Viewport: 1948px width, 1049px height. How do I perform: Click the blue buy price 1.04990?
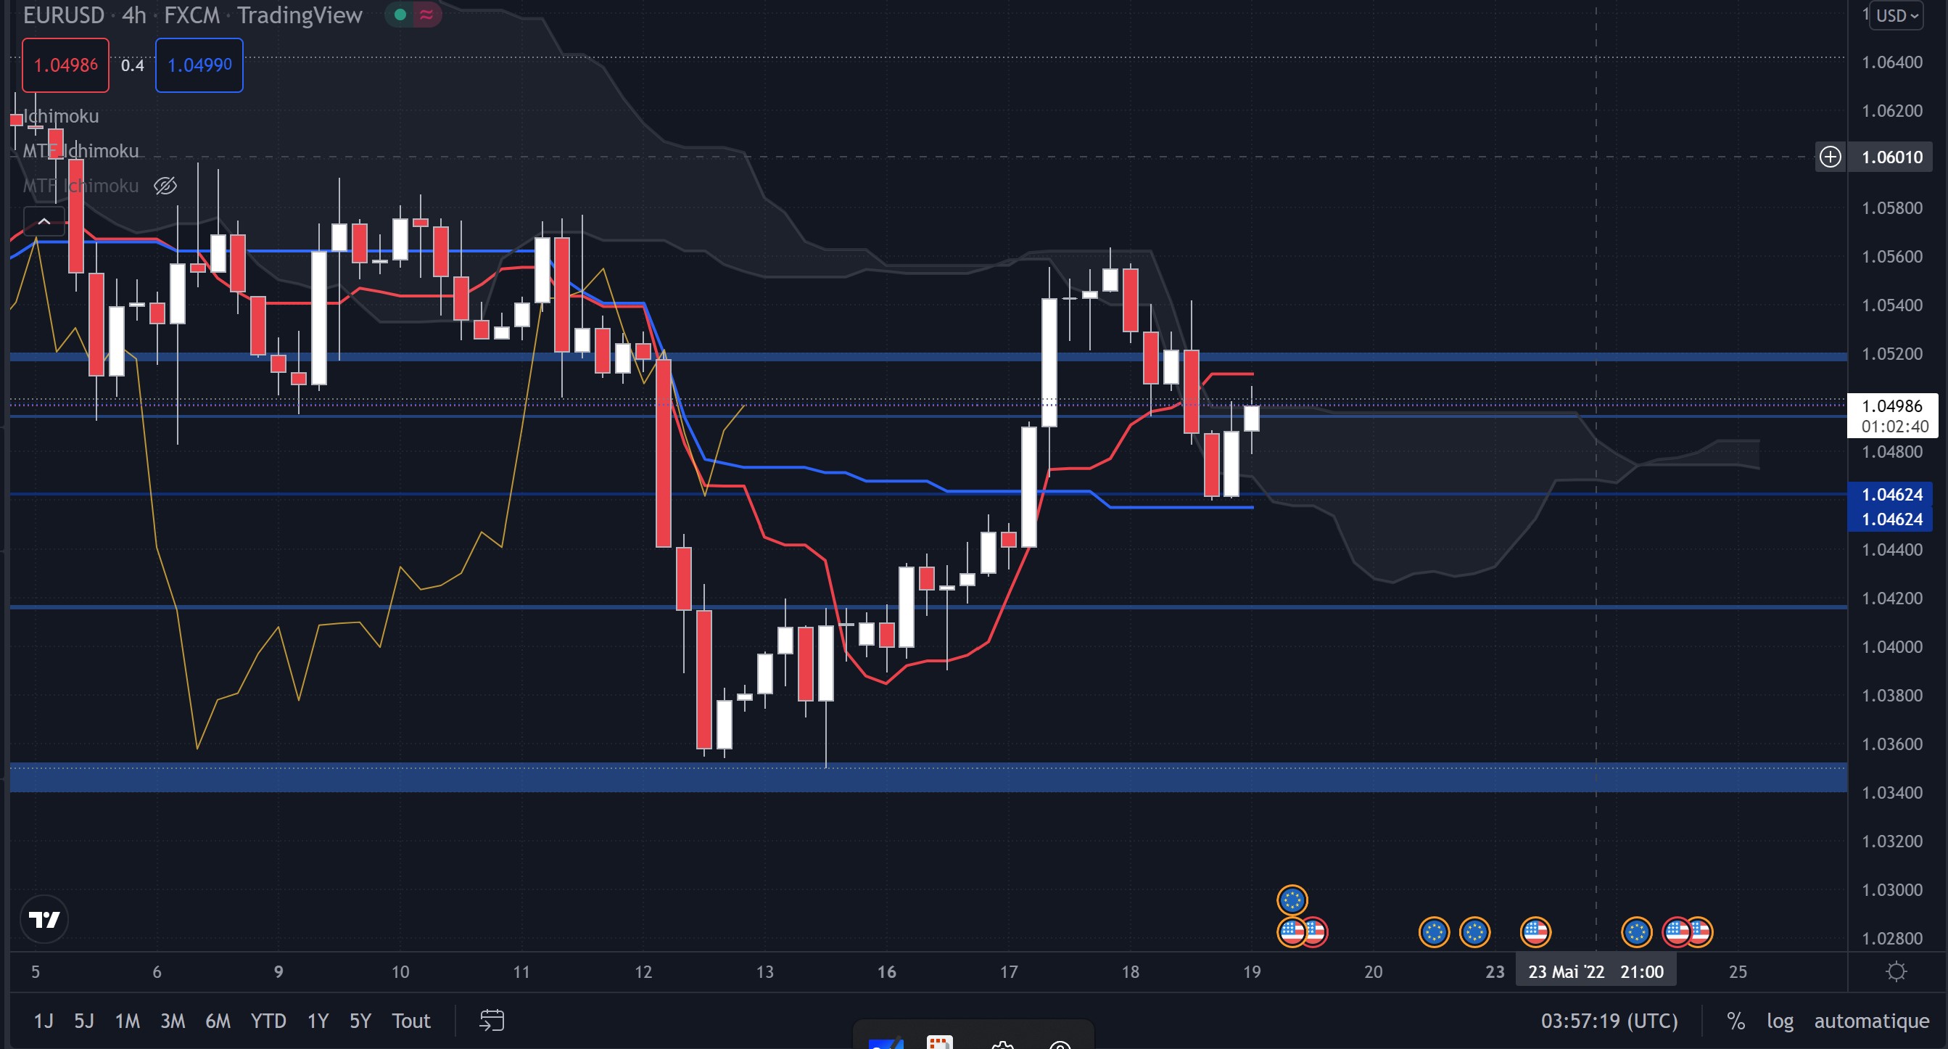pos(199,65)
